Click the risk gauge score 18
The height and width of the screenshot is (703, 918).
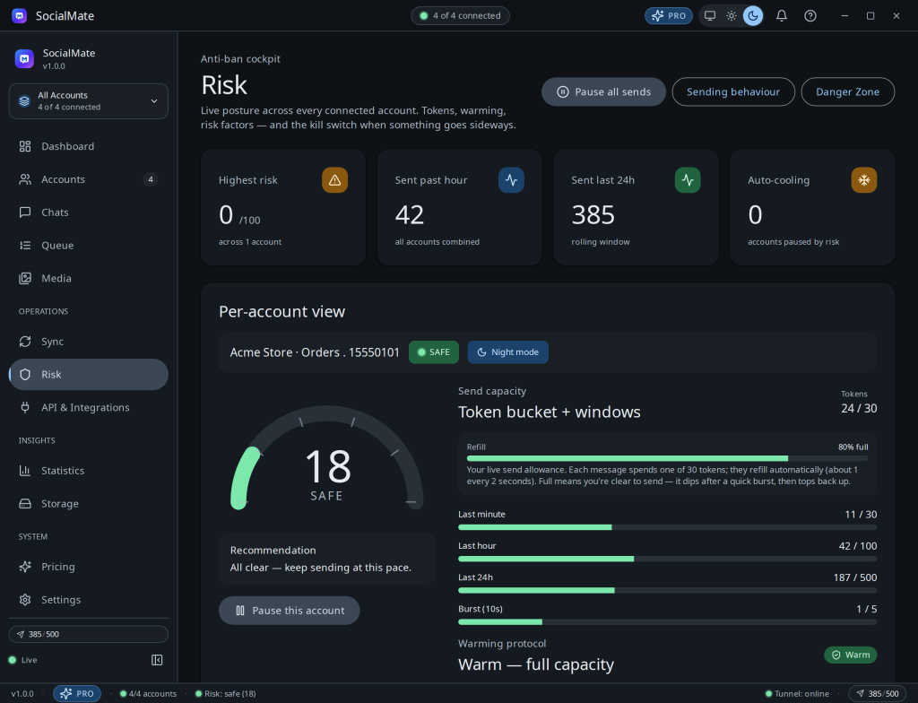click(328, 467)
